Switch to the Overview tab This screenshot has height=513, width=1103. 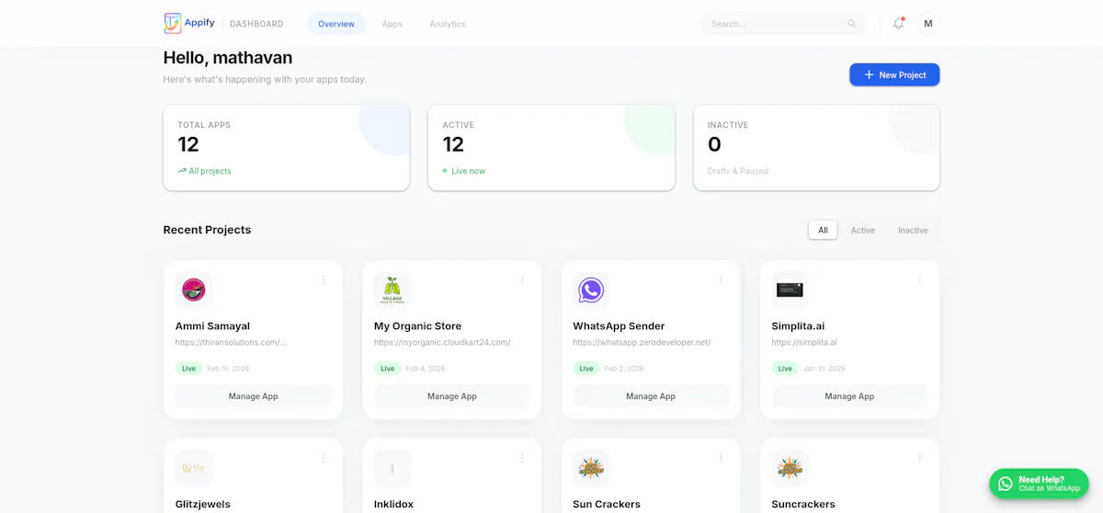coord(336,24)
